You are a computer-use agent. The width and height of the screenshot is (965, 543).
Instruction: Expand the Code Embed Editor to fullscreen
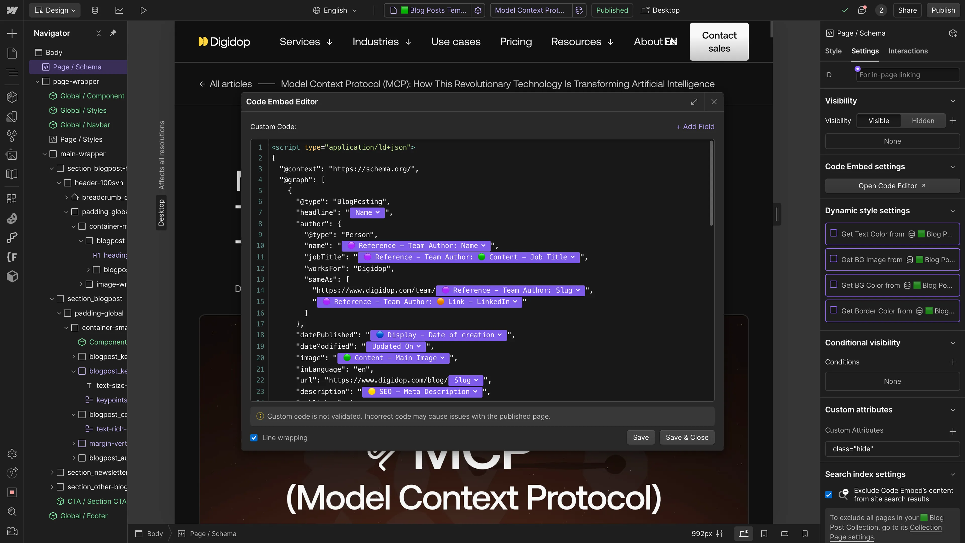(x=694, y=102)
